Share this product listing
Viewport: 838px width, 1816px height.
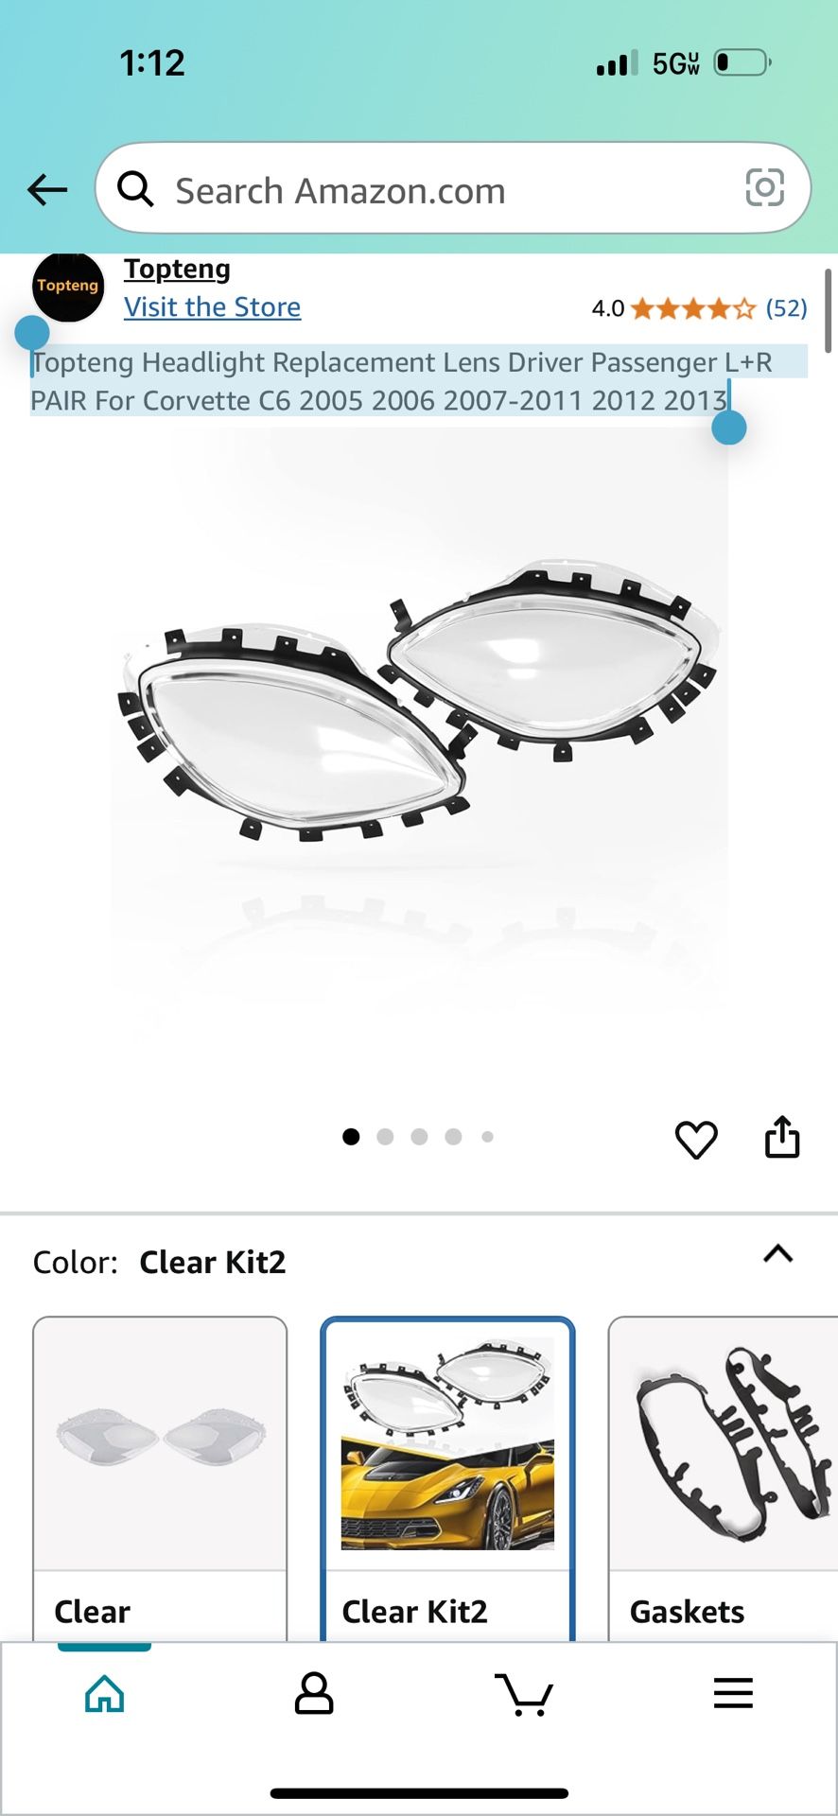coord(782,1137)
